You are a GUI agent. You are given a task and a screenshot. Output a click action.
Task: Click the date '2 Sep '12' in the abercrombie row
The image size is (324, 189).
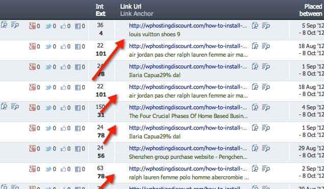313,169
